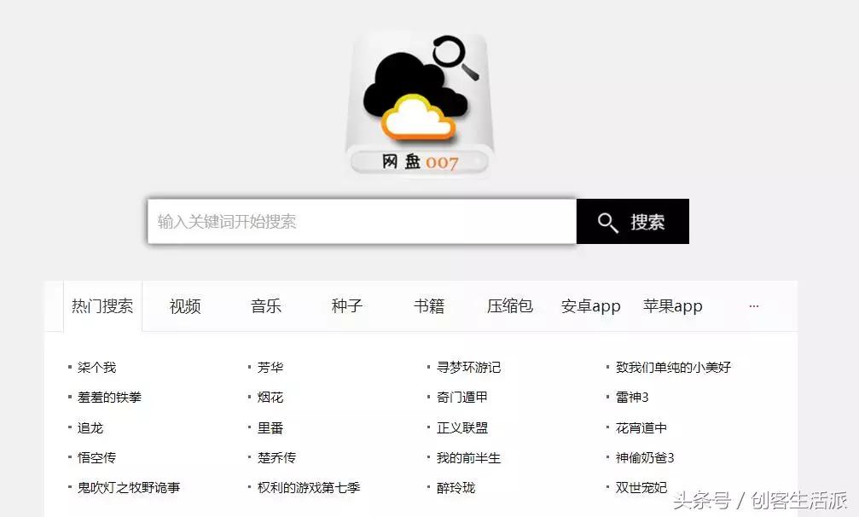This screenshot has width=859, height=517.
Task: Select the 音乐 category
Action: pyautogui.click(x=265, y=305)
